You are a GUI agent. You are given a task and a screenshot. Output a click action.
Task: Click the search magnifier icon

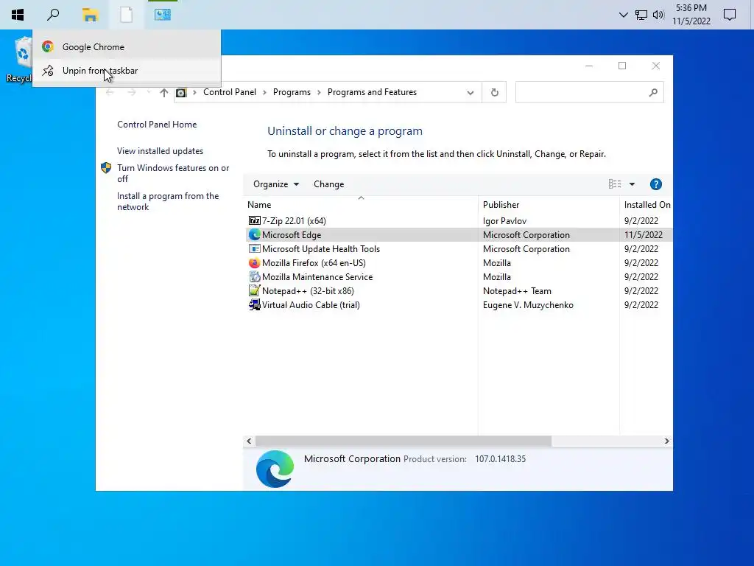(x=652, y=92)
